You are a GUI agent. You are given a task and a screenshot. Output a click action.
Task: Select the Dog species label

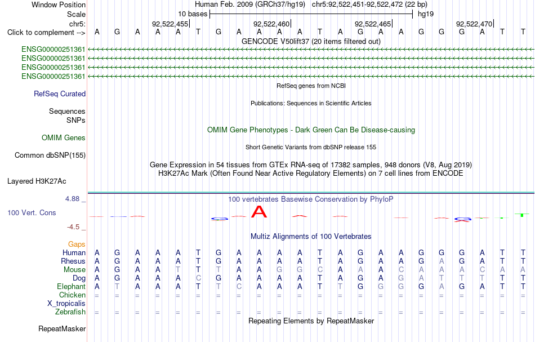click(x=79, y=278)
